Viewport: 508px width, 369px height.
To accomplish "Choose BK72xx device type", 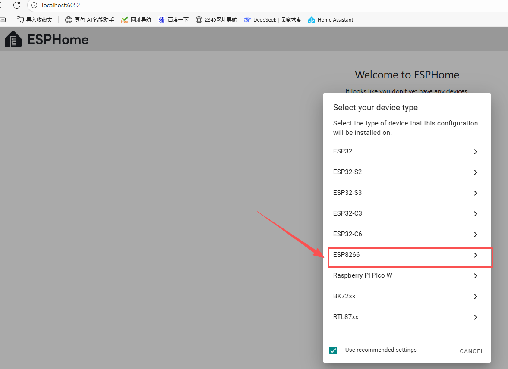I will pos(407,297).
